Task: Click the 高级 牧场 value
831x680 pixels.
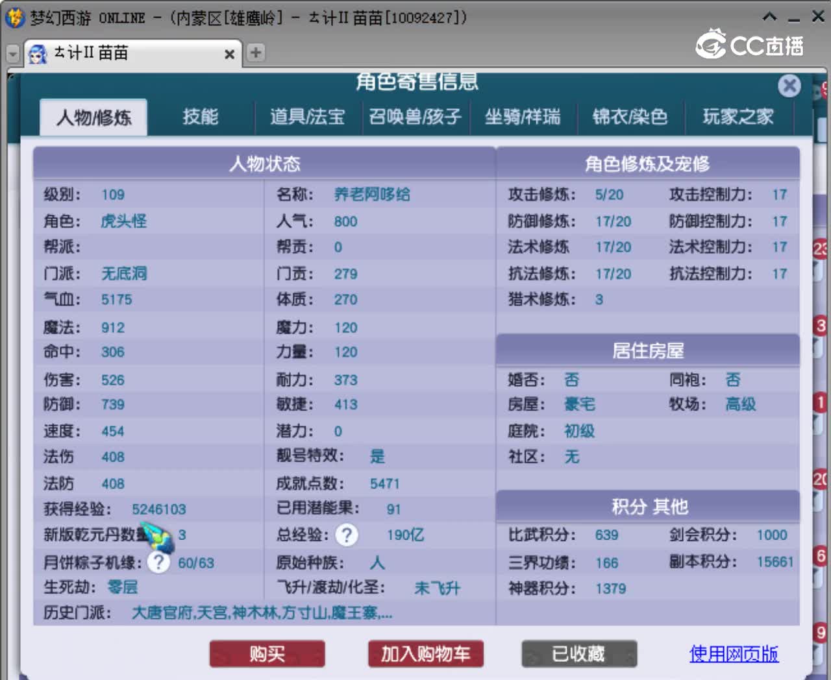Action: pos(741,404)
